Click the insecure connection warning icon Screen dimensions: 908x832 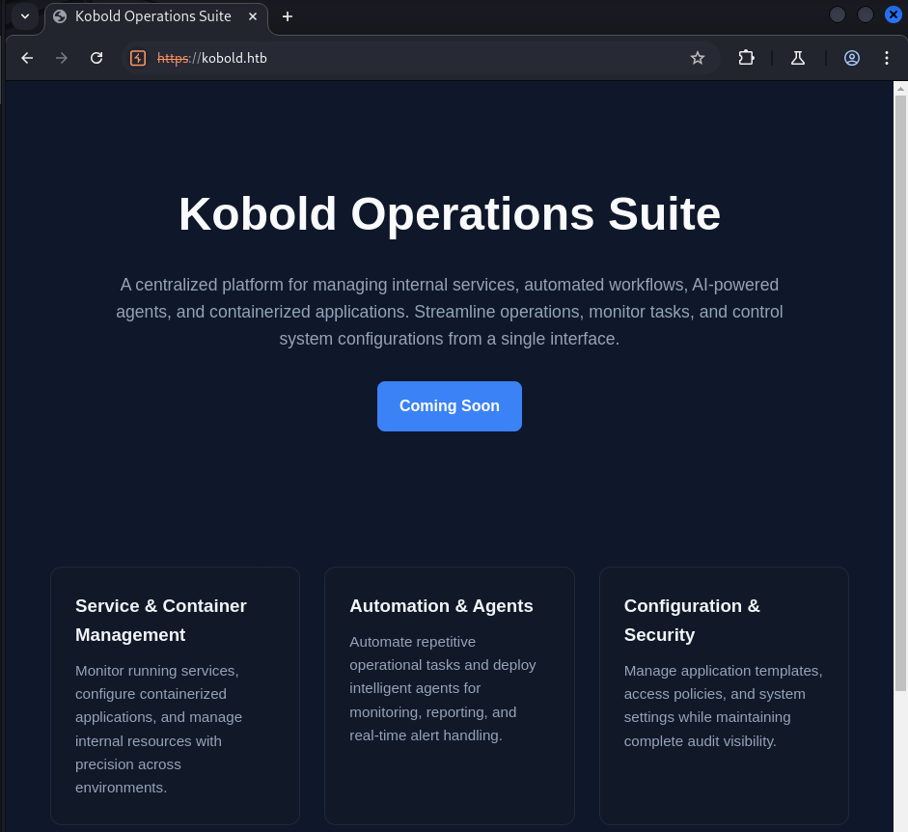(x=138, y=58)
